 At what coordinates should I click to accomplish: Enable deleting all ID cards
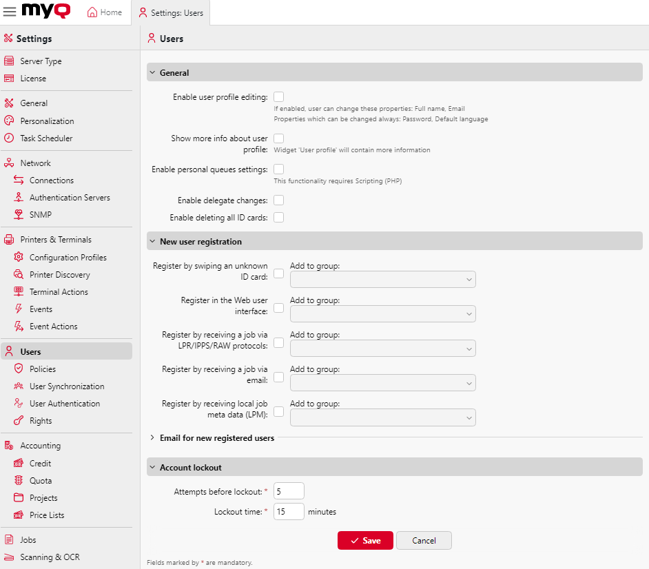coord(278,217)
